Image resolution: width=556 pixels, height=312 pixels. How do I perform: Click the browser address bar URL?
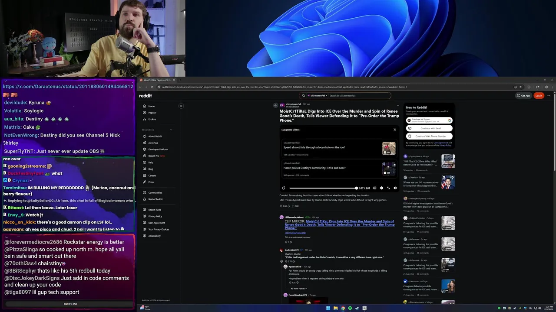click(x=285, y=87)
